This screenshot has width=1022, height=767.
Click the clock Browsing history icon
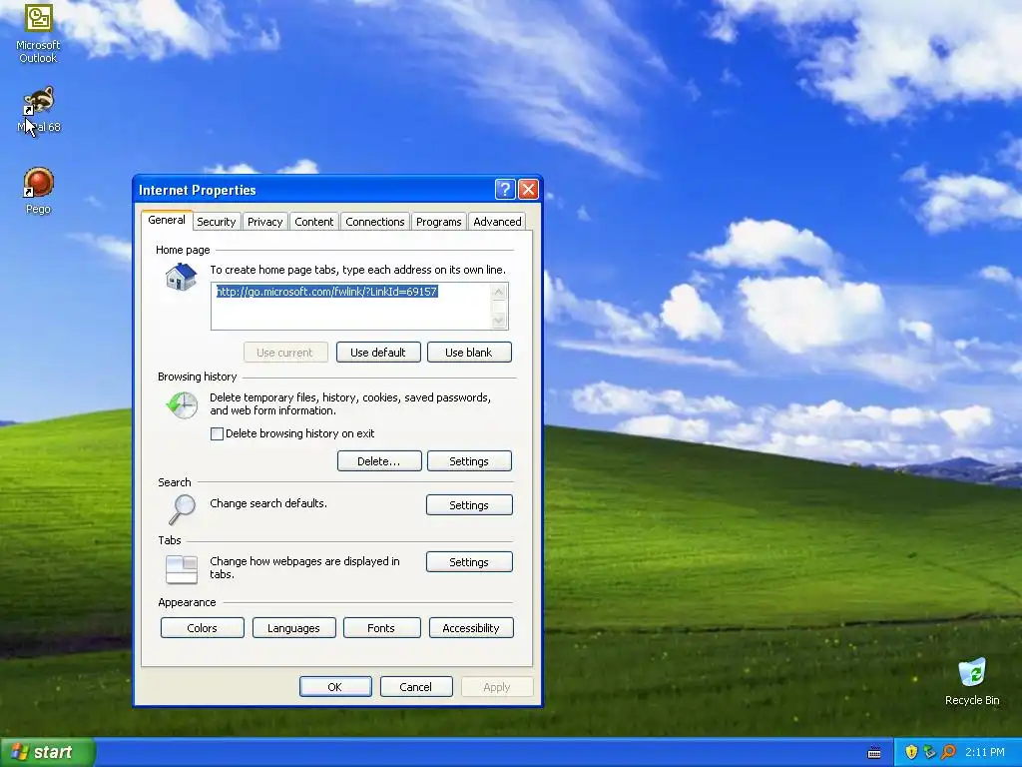[182, 405]
